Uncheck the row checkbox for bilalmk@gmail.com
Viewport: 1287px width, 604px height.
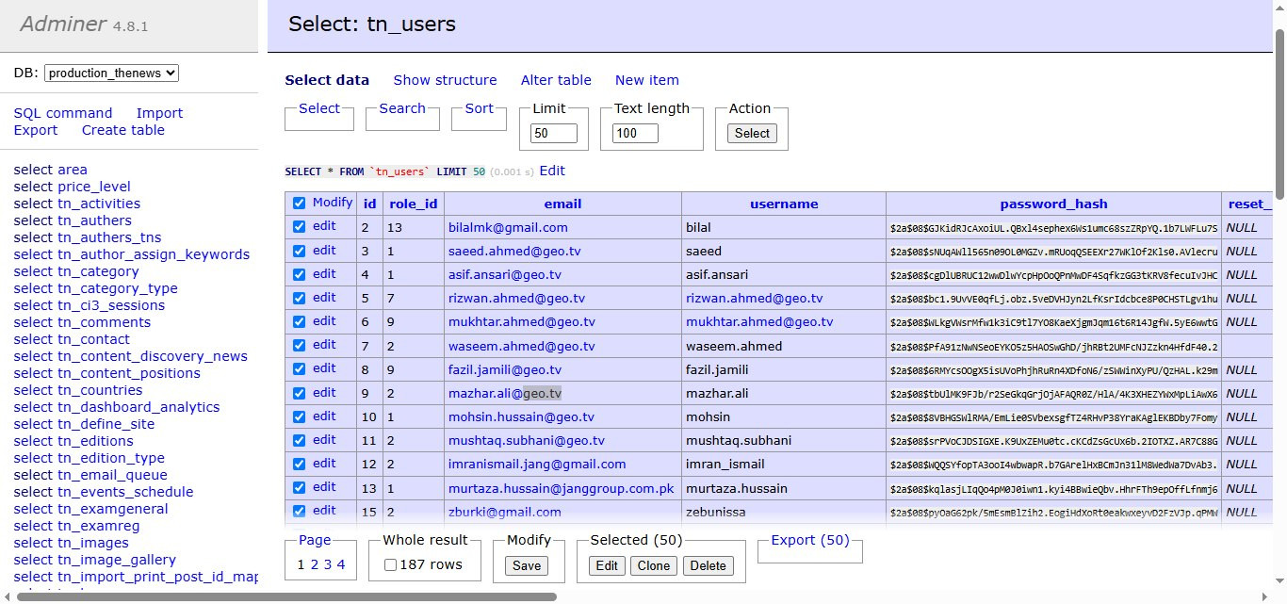[300, 226]
